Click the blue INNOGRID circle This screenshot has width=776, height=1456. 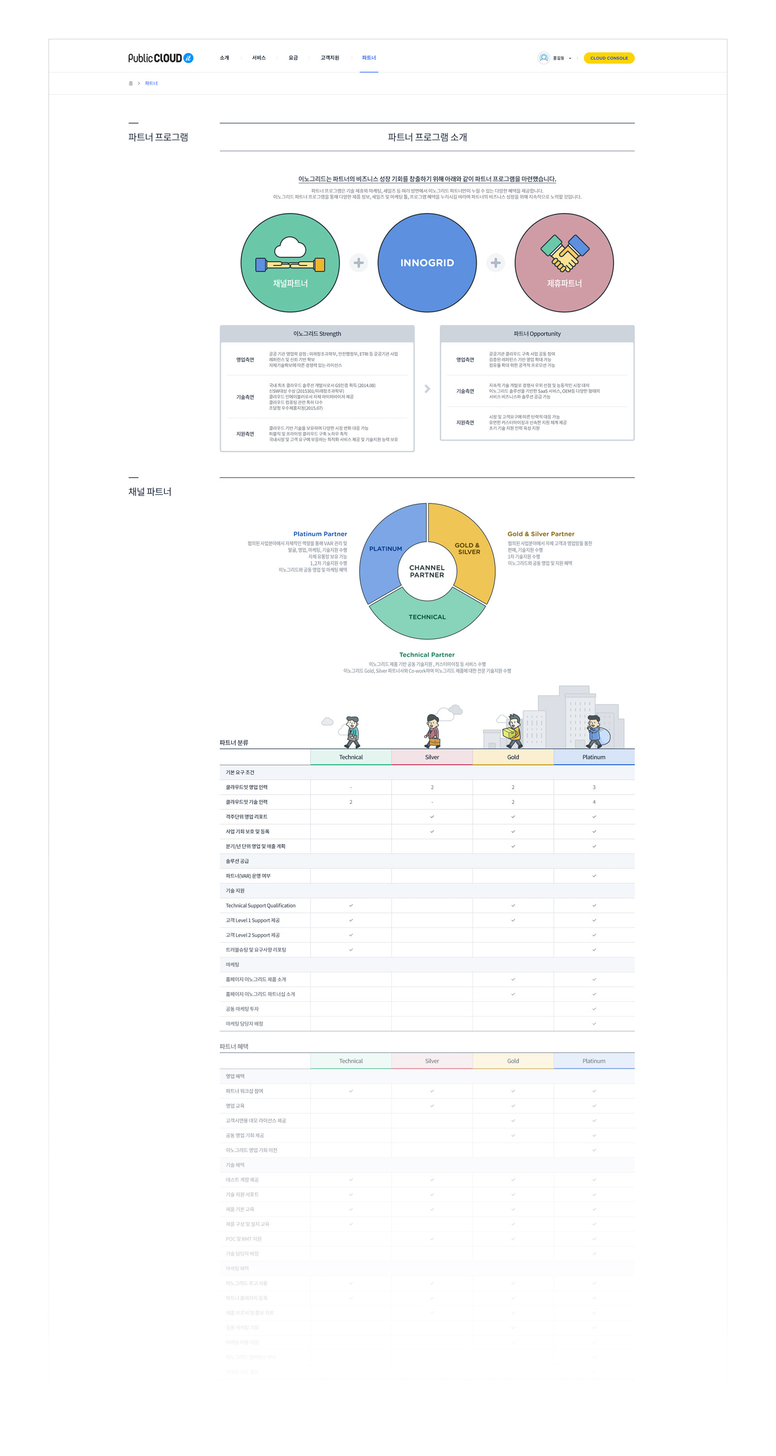[427, 262]
